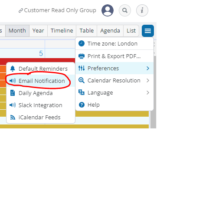Open the blue hamburger menu button

pos(148,31)
